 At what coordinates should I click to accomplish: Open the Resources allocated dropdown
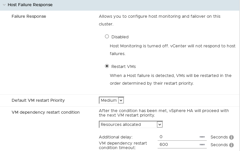click(130, 124)
